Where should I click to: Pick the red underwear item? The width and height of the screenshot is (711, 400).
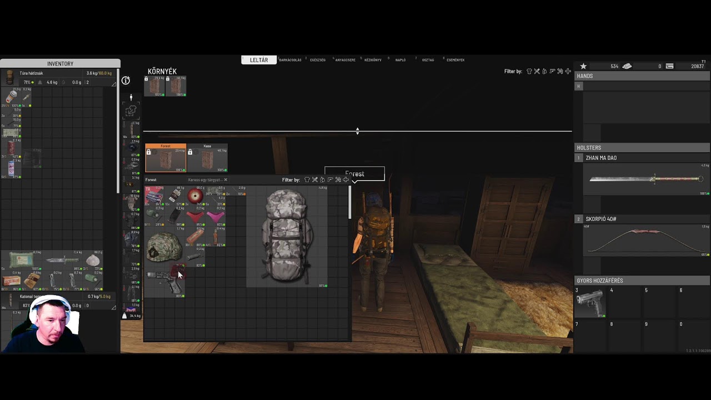tap(196, 217)
